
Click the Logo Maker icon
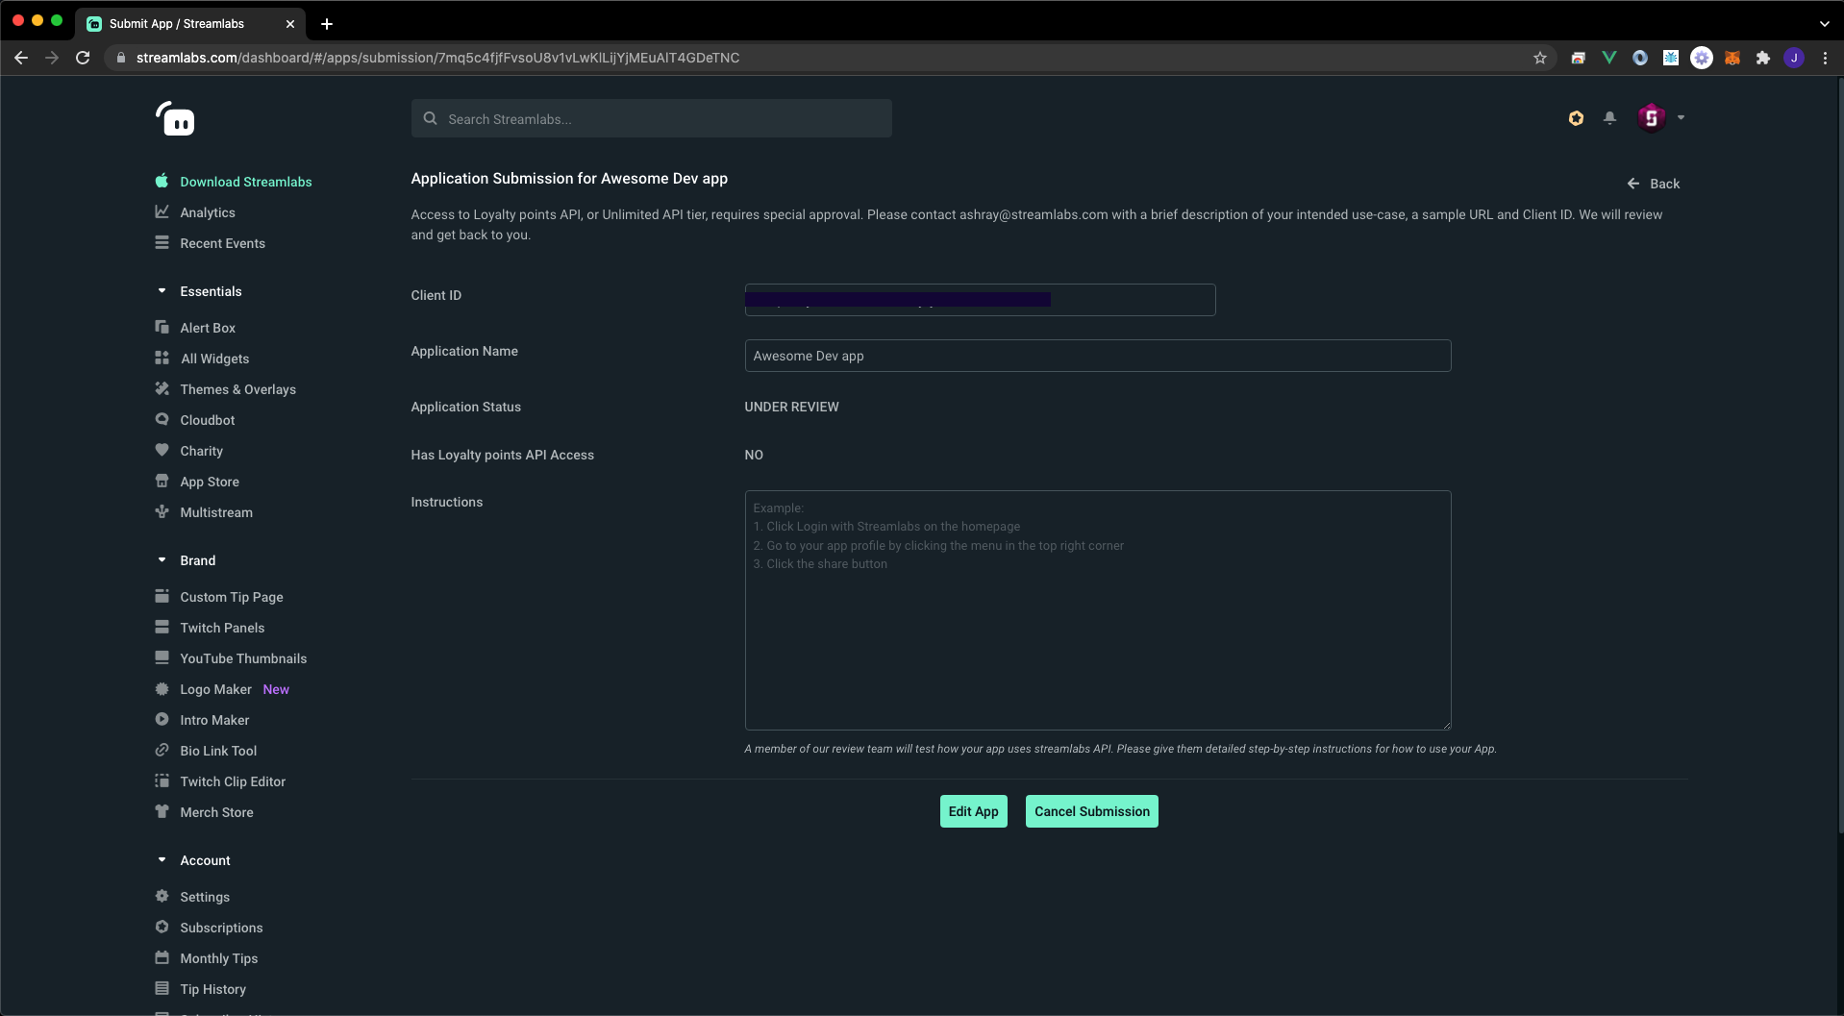[x=162, y=688]
